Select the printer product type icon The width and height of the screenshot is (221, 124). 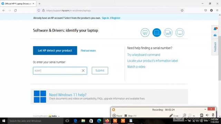click(145, 32)
